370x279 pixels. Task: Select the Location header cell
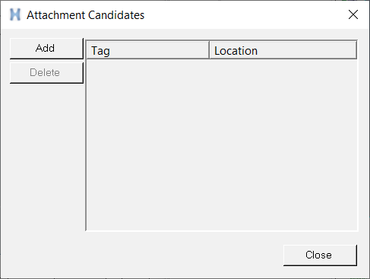[283, 50]
